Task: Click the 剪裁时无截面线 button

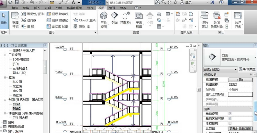Action: point(240,128)
